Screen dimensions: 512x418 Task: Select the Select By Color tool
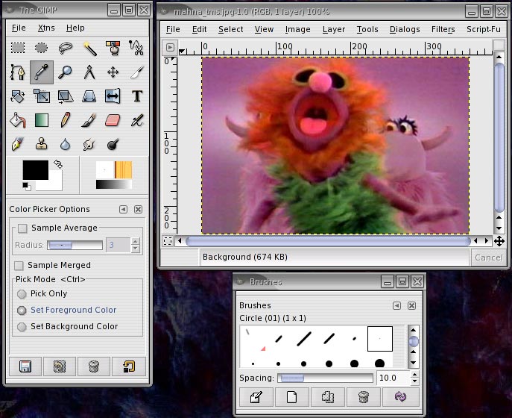click(113, 48)
